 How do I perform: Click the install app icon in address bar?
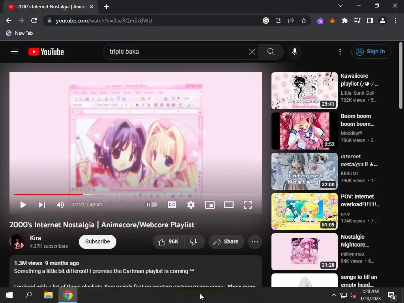click(278, 21)
